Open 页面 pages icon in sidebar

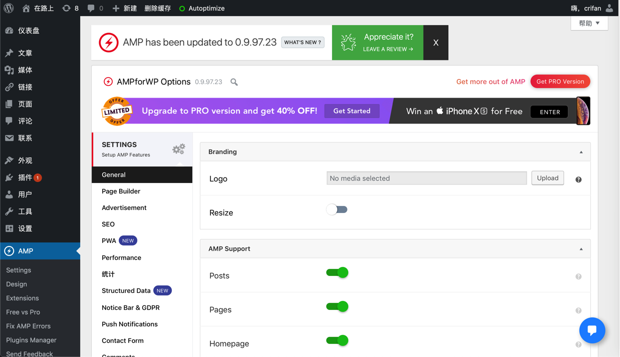click(x=9, y=104)
